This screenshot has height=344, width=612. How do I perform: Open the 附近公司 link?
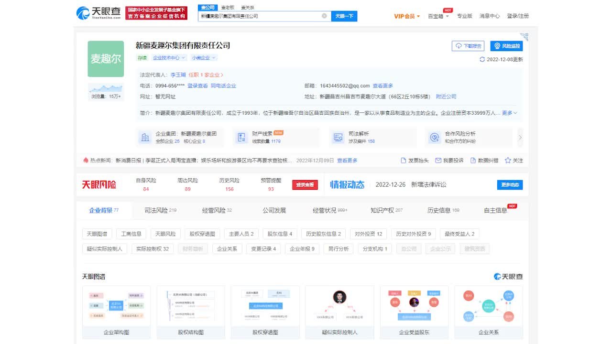pyautogui.click(x=447, y=96)
